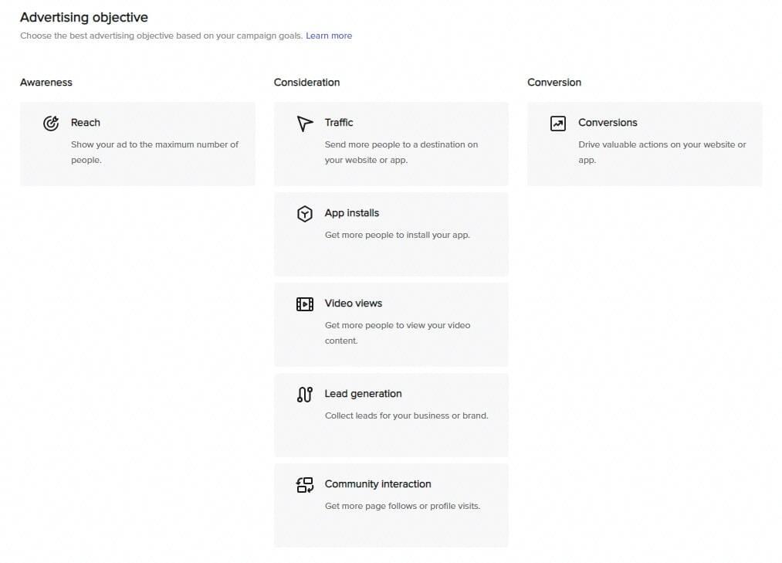782x563 pixels.
Task: Click the Community interaction icon
Action: (305, 485)
